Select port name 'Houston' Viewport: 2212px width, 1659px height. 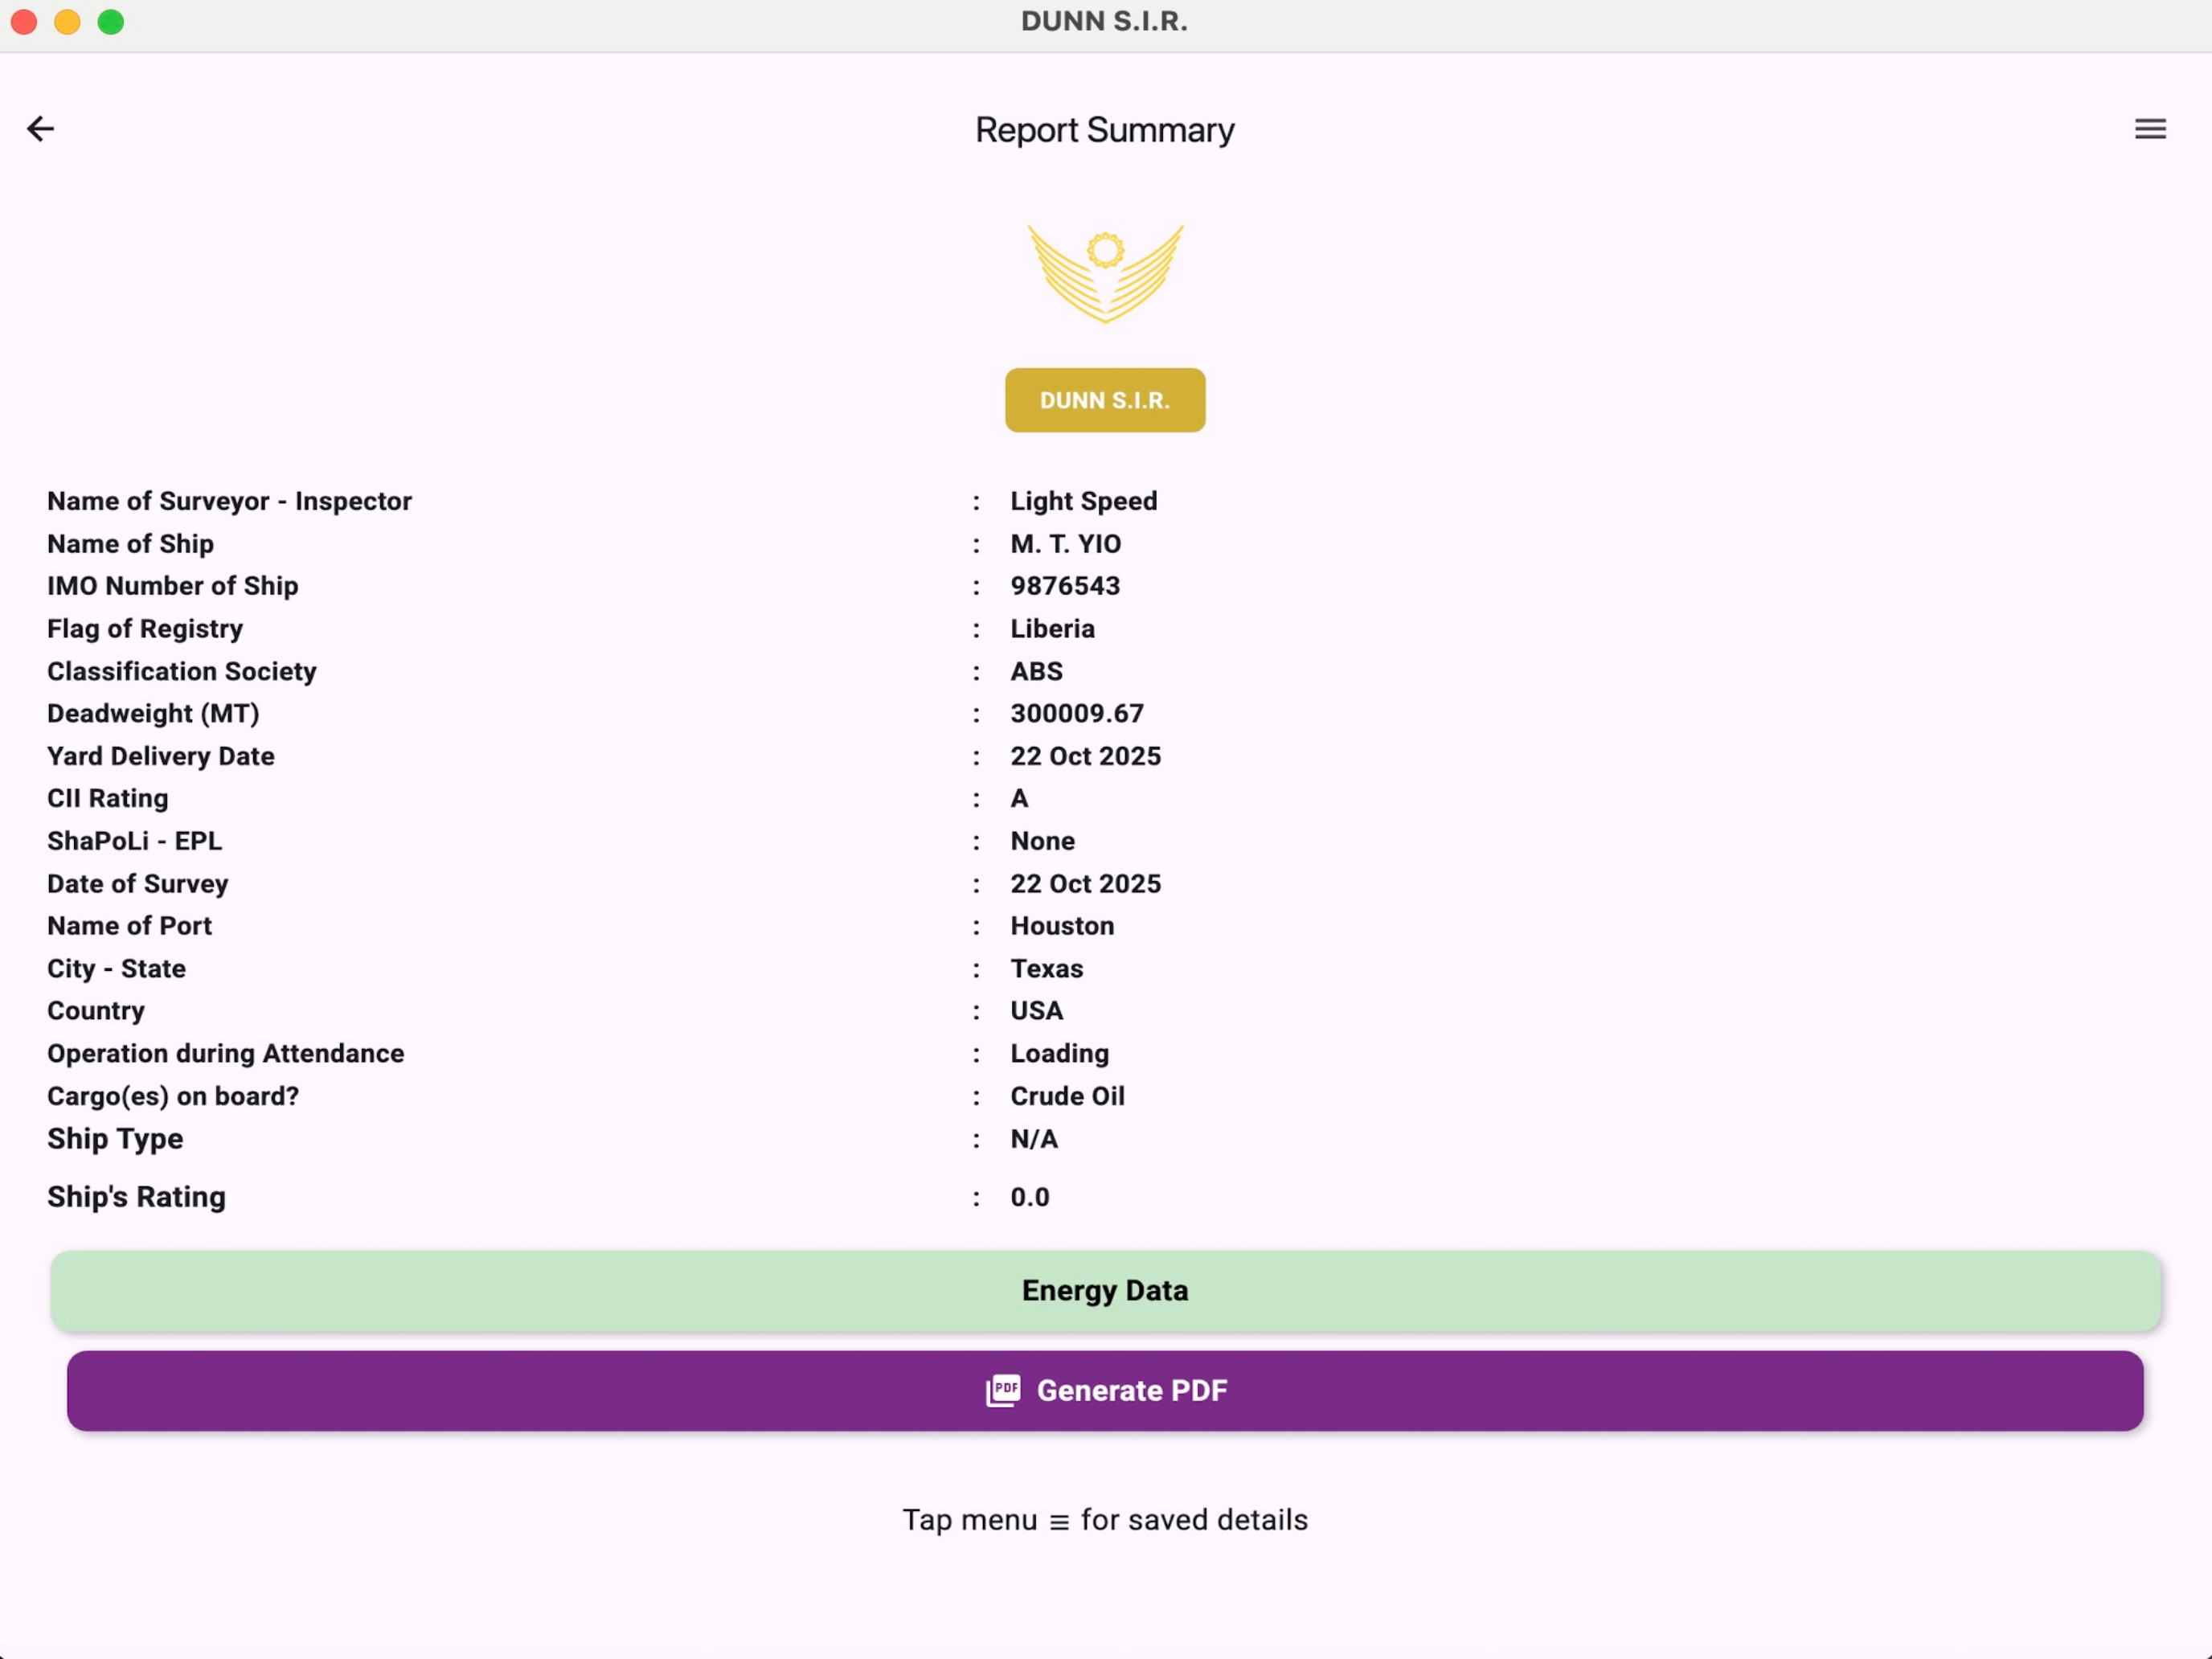(1062, 927)
